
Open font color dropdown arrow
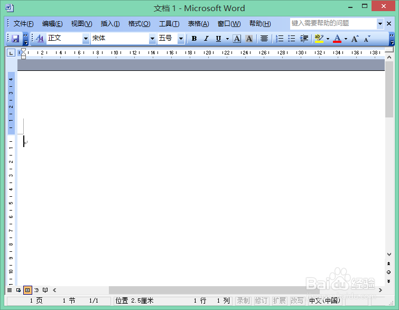coord(346,39)
